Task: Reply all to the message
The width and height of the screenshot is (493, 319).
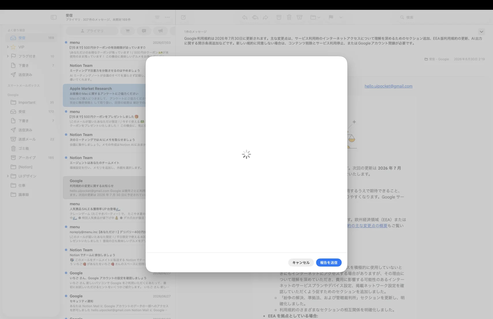Action: coord(255,17)
